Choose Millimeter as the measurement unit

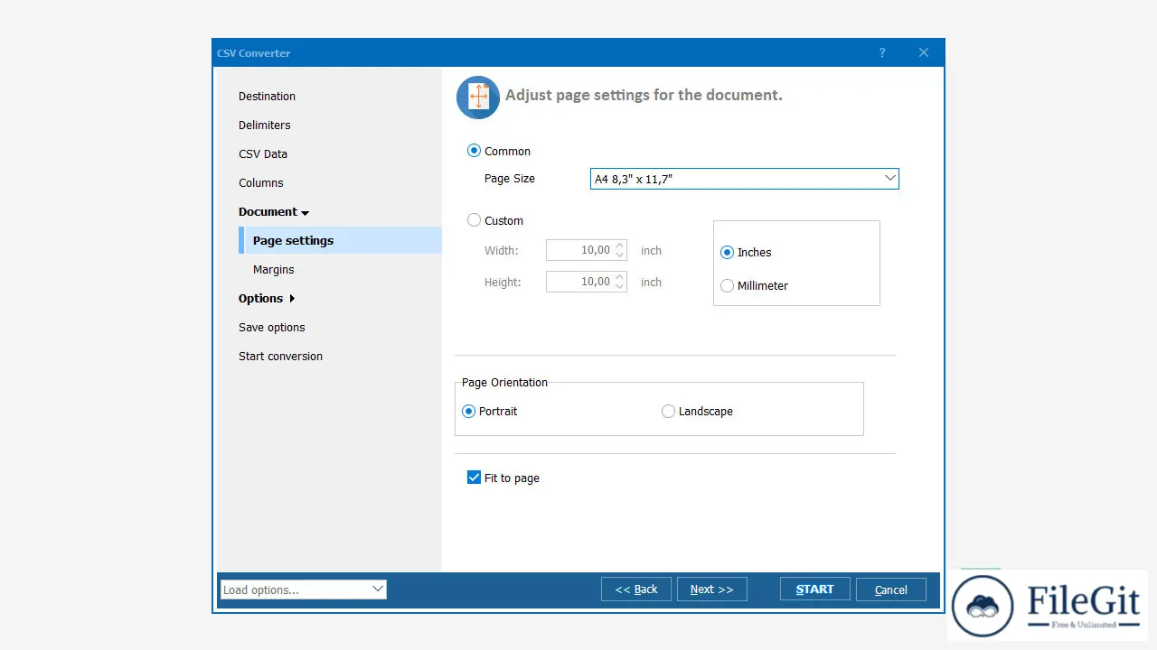[x=727, y=285]
